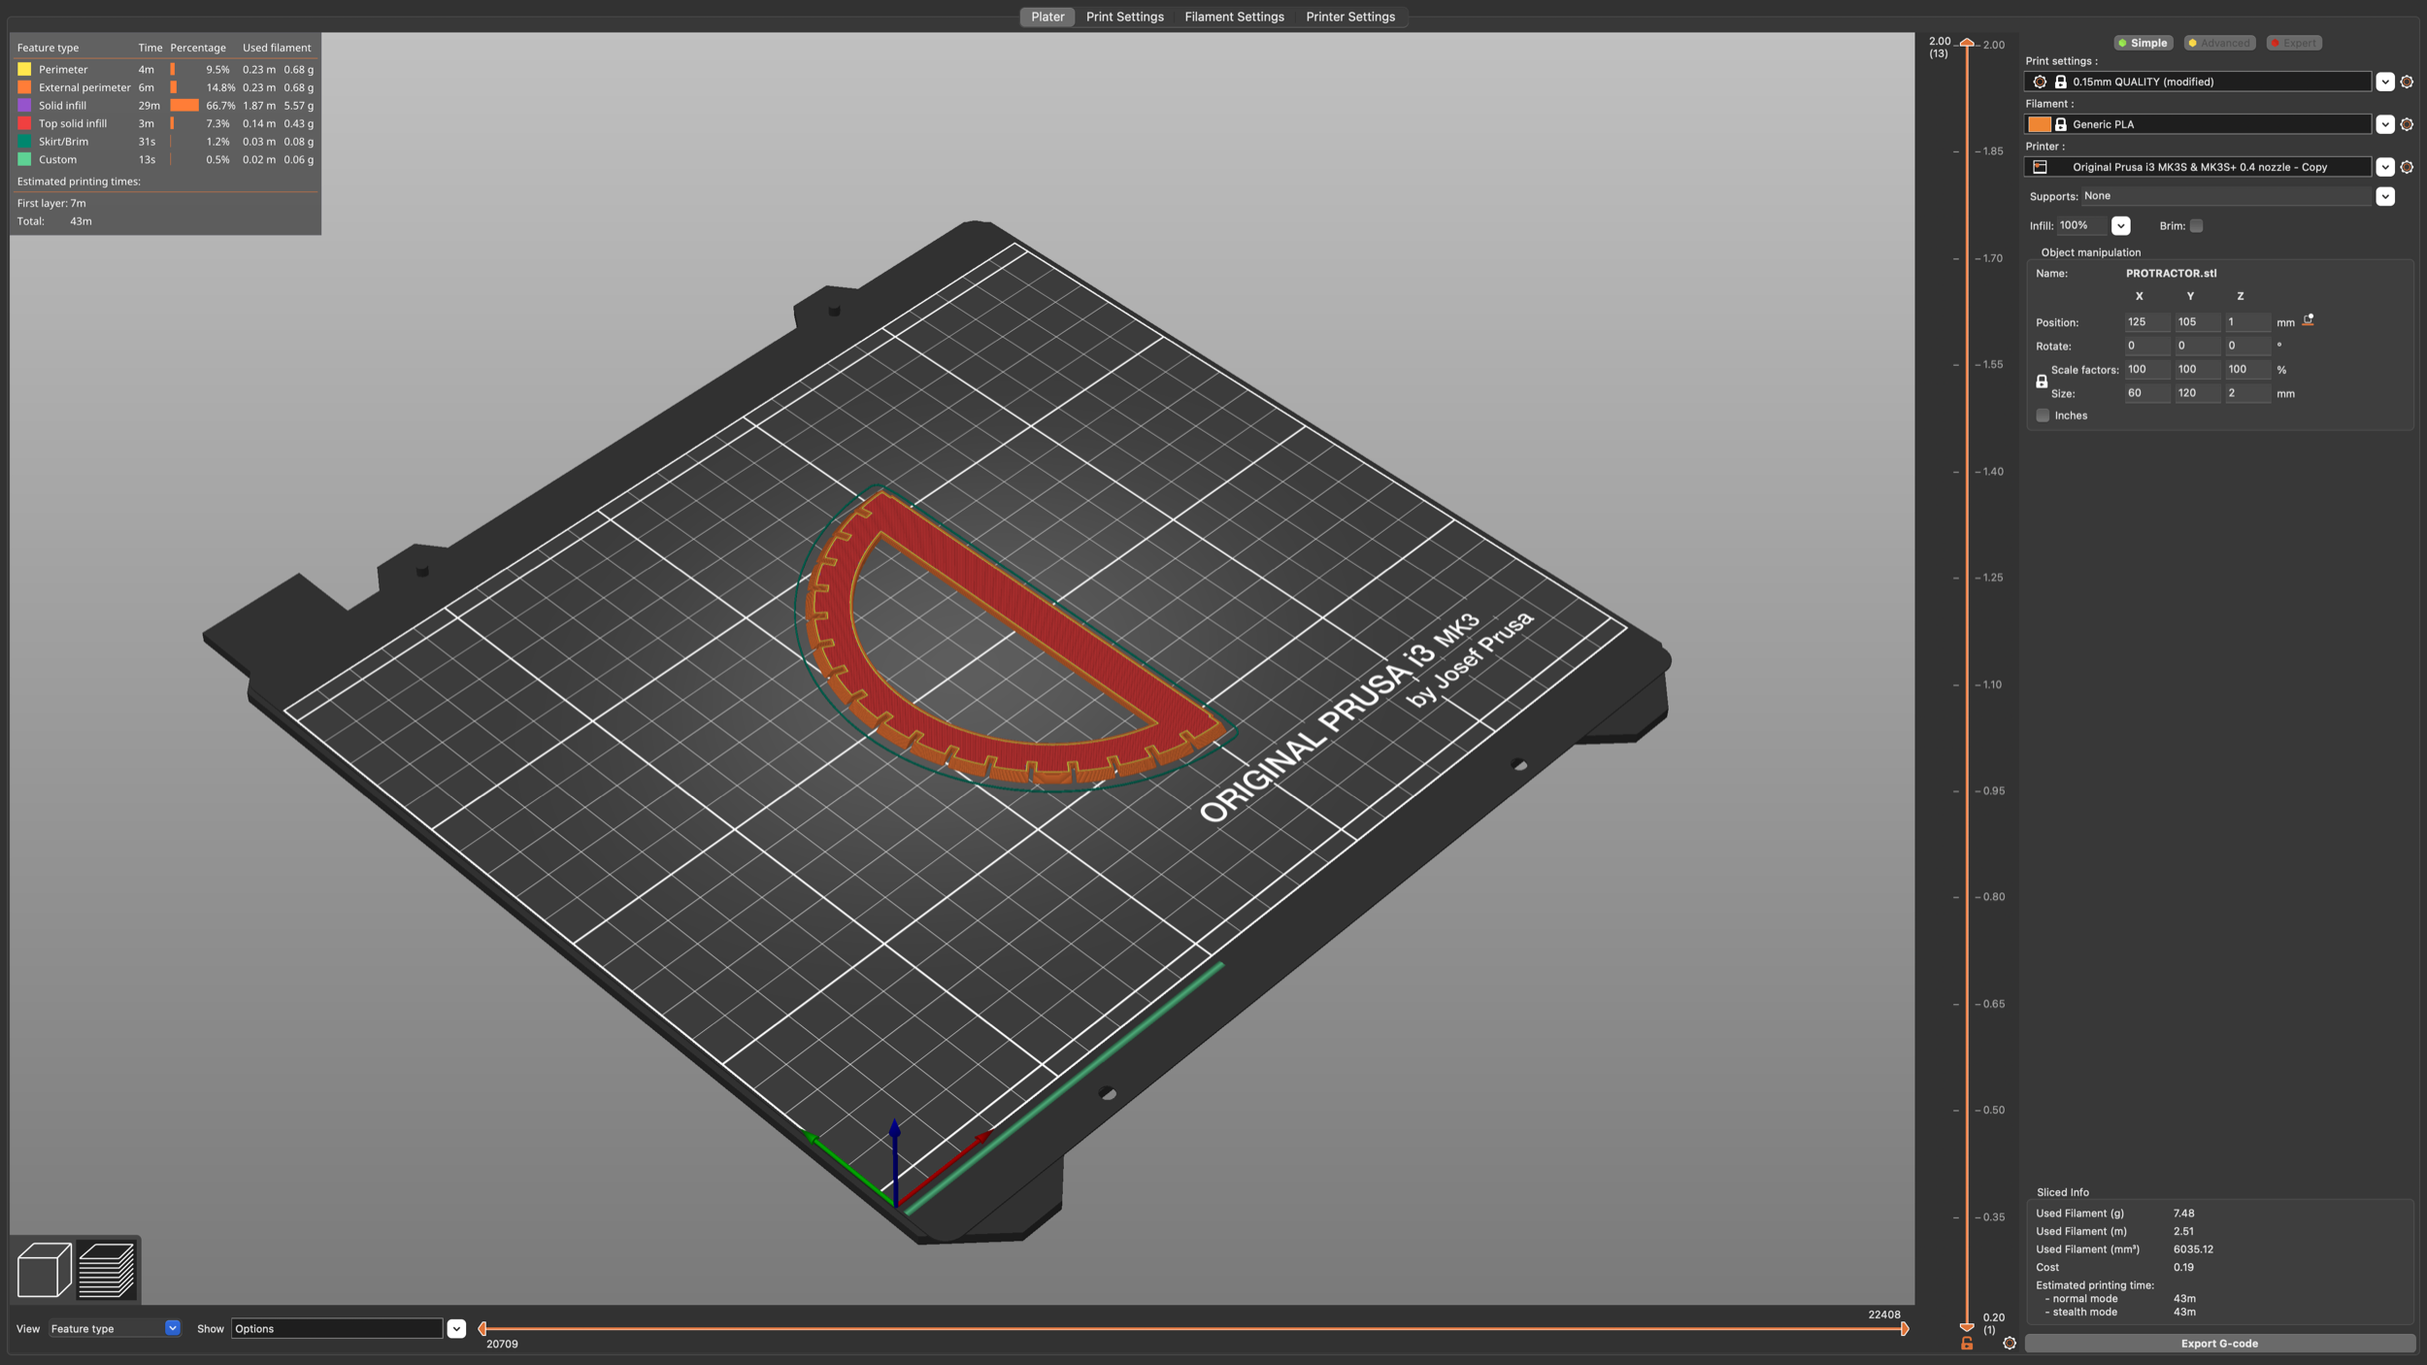Click the Show Options combo field
Viewport: 2427px width, 1365px height.
click(337, 1328)
